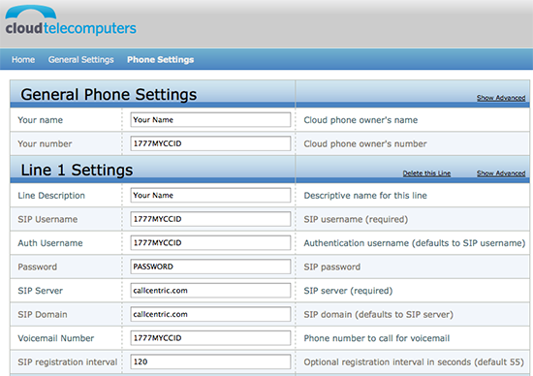Edit the SIP Domain field
The width and height of the screenshot is (533, 376).
click(x=210, y=314)
